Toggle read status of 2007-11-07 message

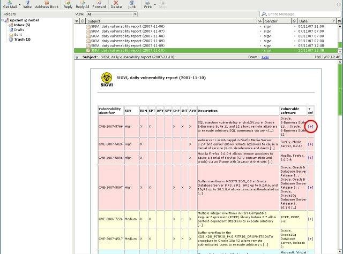(x=260, y=31)
